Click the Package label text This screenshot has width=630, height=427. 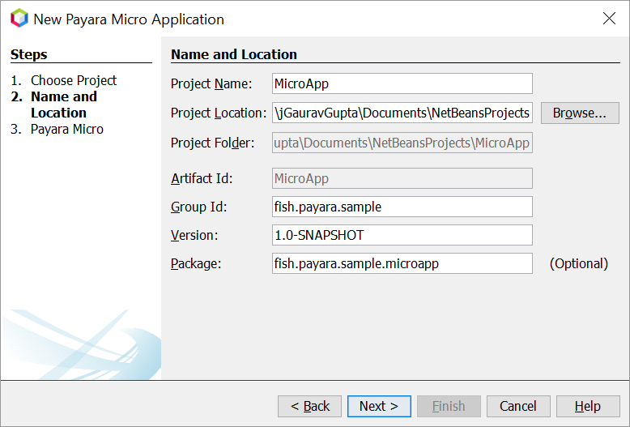point(195,263)
